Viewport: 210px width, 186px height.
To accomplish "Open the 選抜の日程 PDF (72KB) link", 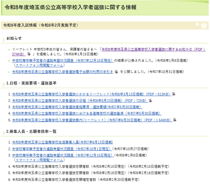I will point(80,101).
